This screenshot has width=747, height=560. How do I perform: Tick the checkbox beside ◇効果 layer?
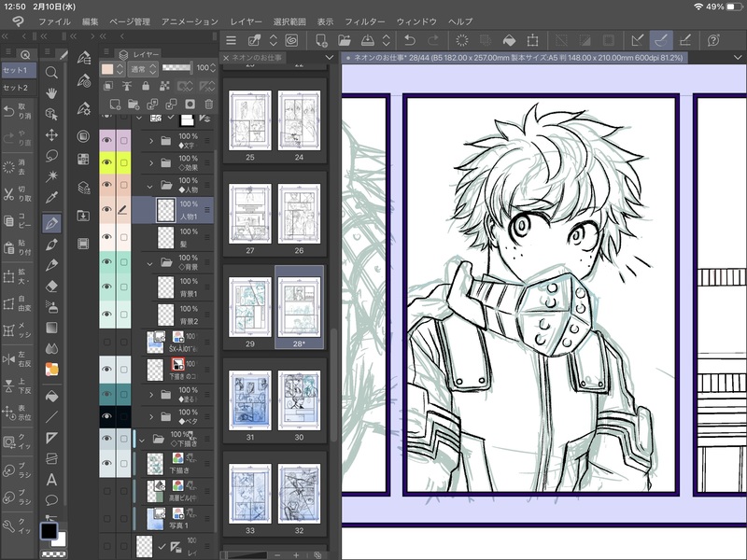click(124, 162)
